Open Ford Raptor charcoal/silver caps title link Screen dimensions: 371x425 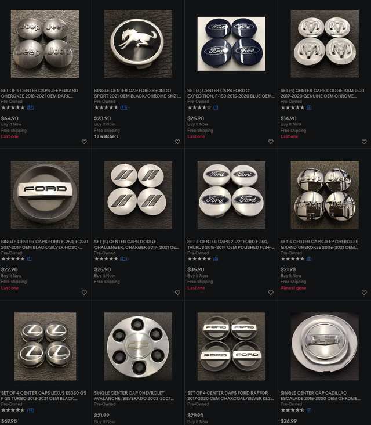coord(230,395)
